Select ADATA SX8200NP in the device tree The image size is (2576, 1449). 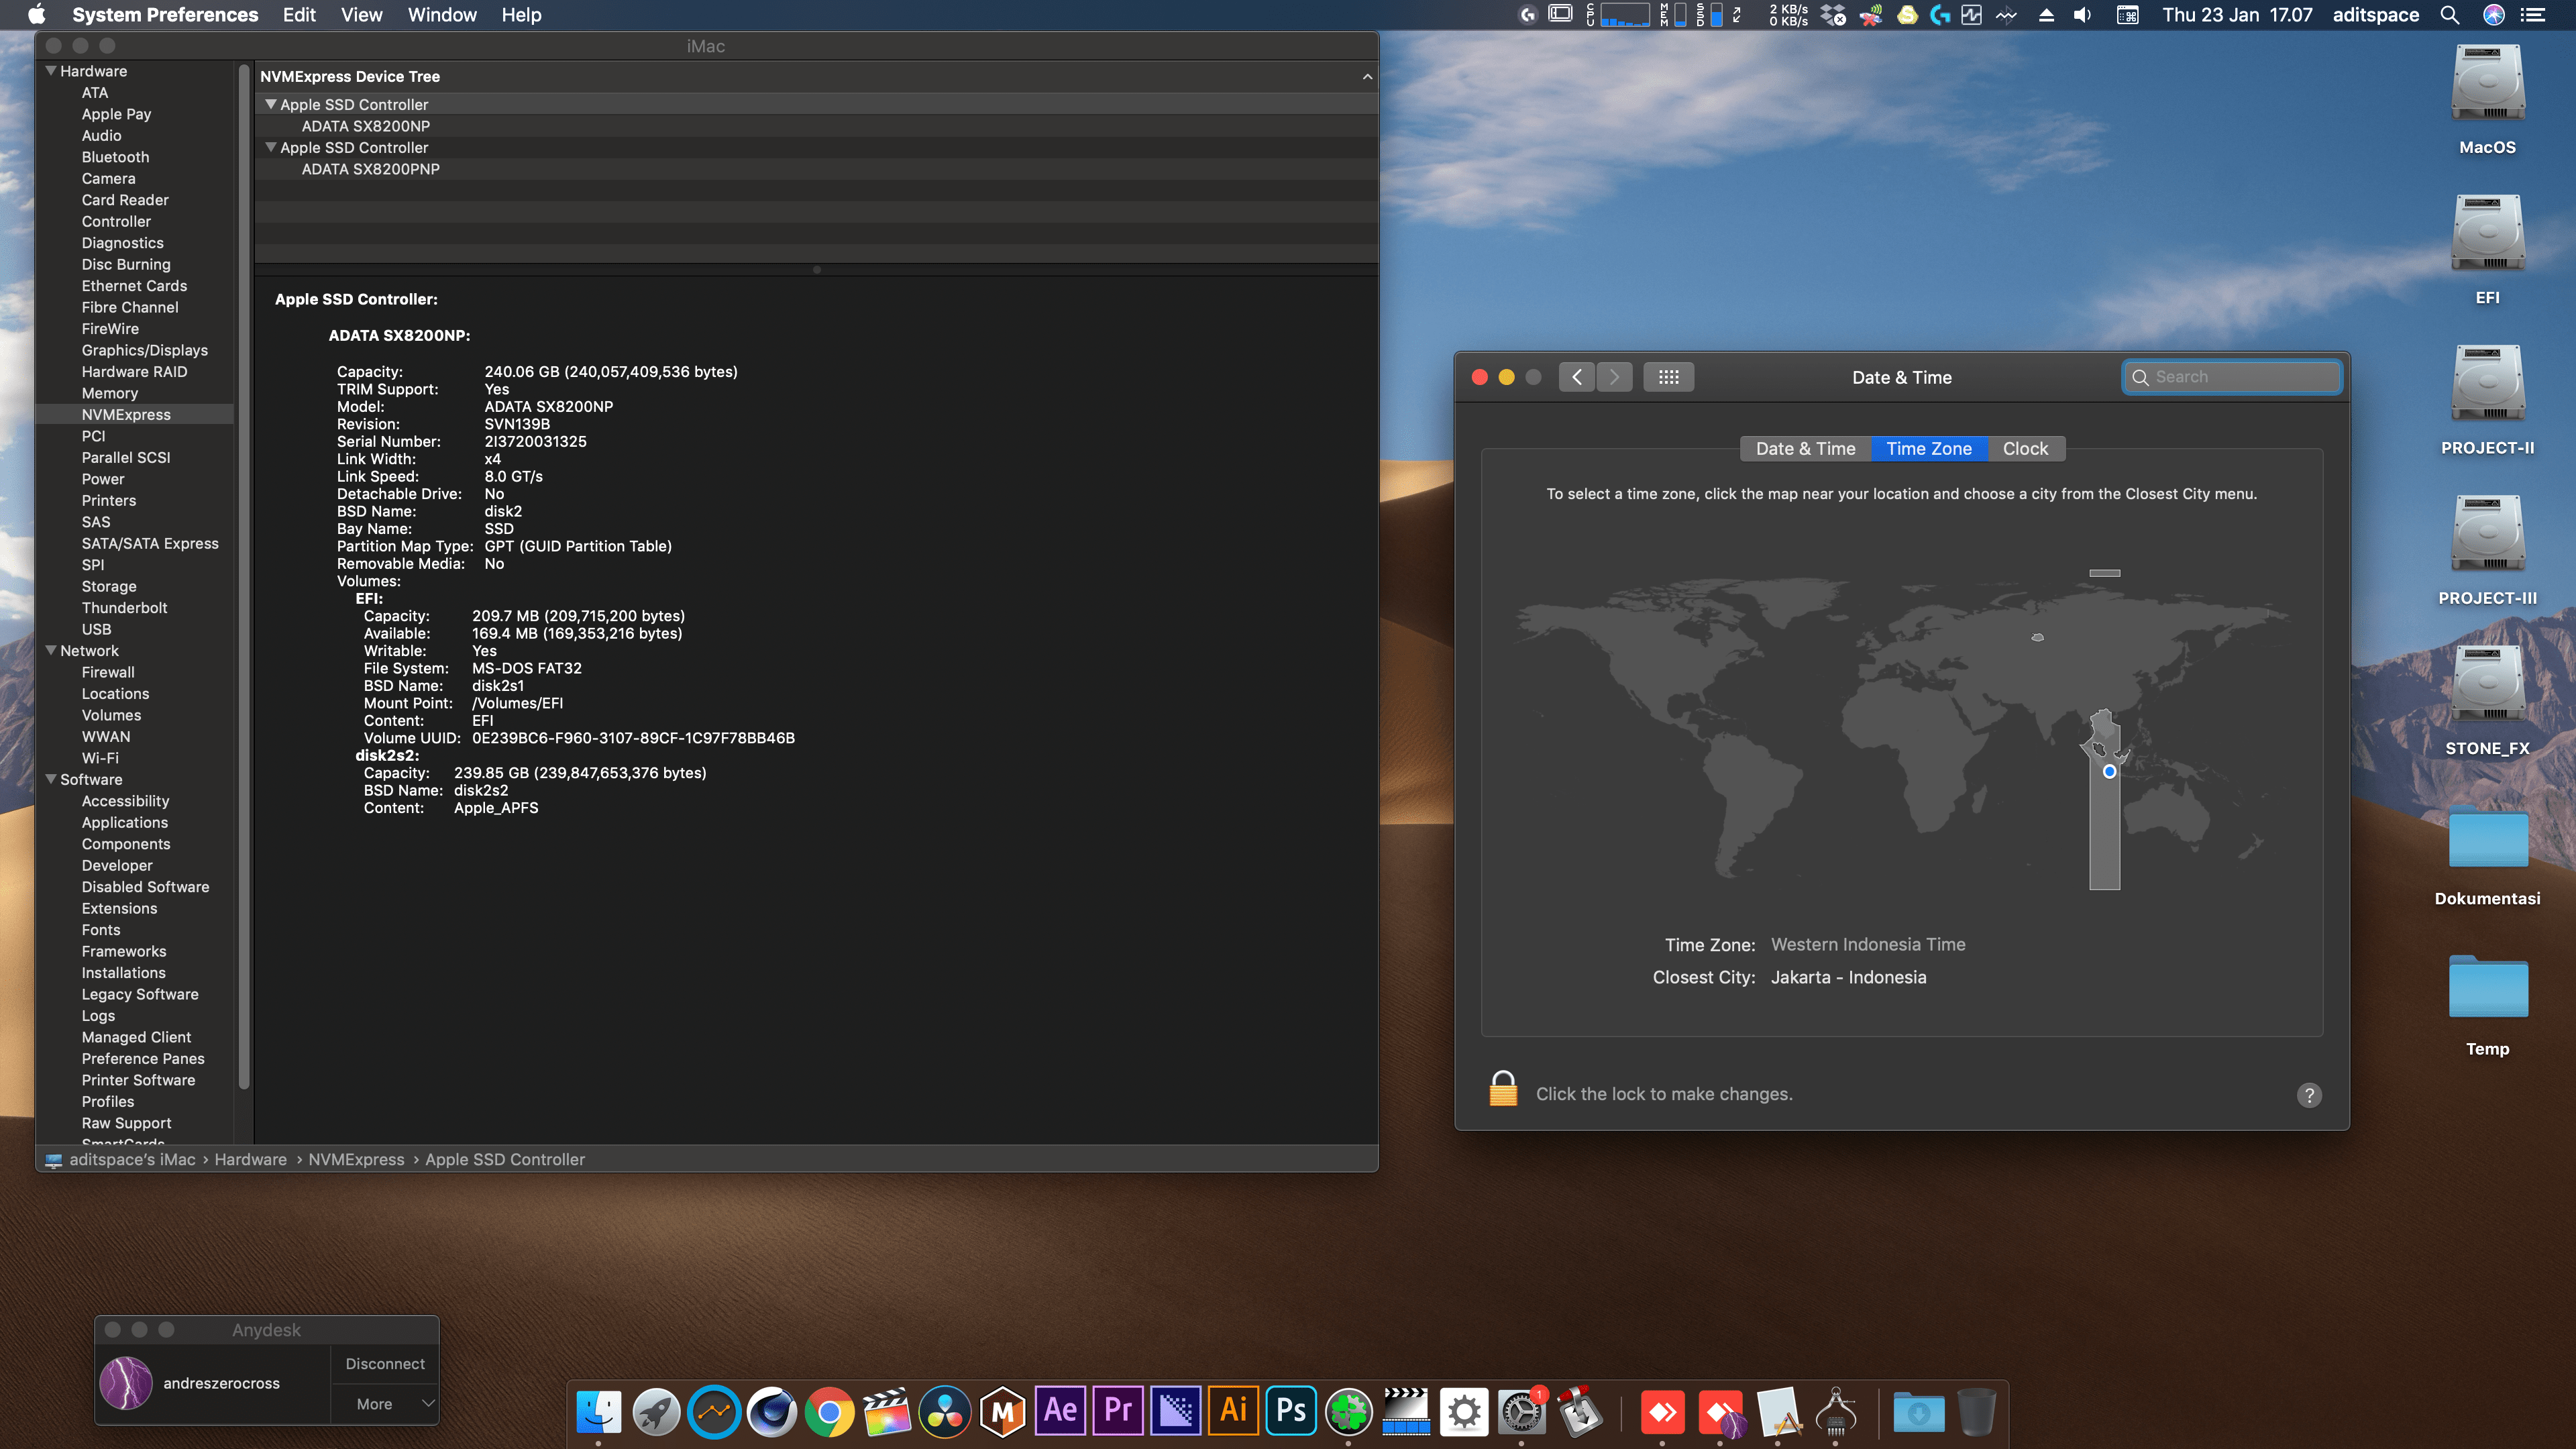(366, 126)
